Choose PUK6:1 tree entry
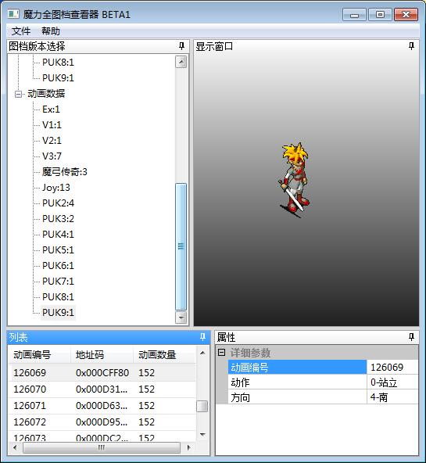This screenshot has height=463, width=426. pos(58,266)
